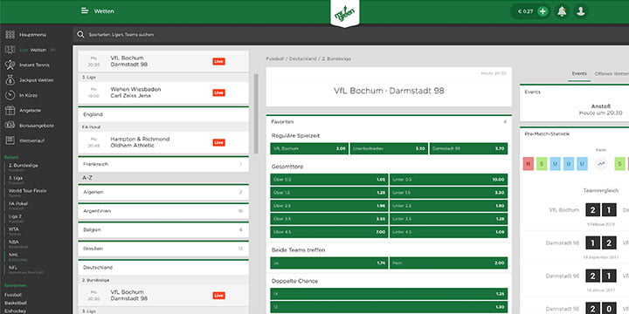Open In Kürze clock icon
The height and width of the screenshot is (314, 629).
point(10,95)
